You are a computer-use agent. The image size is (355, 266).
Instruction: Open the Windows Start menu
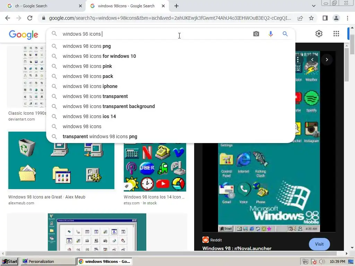[9, 261]
